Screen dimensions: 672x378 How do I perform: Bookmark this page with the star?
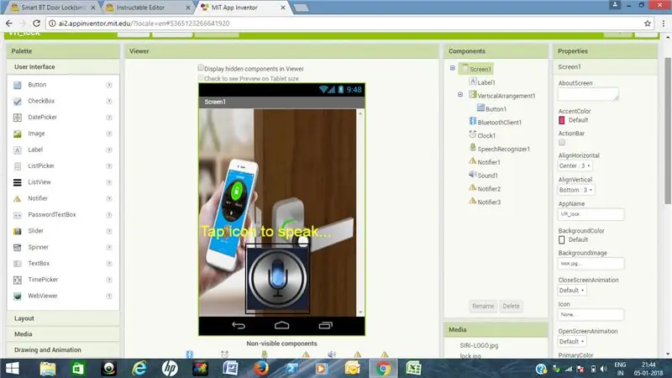click(x=648, y=24)
